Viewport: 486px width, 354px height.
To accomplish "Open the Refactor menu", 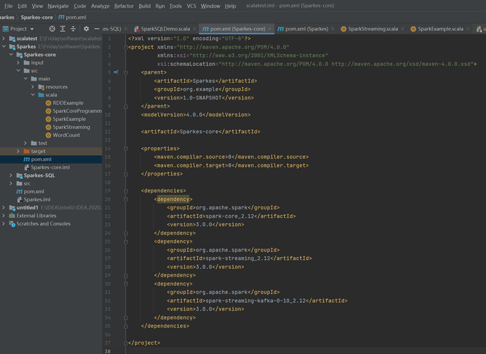I will [x=124, y=6].
